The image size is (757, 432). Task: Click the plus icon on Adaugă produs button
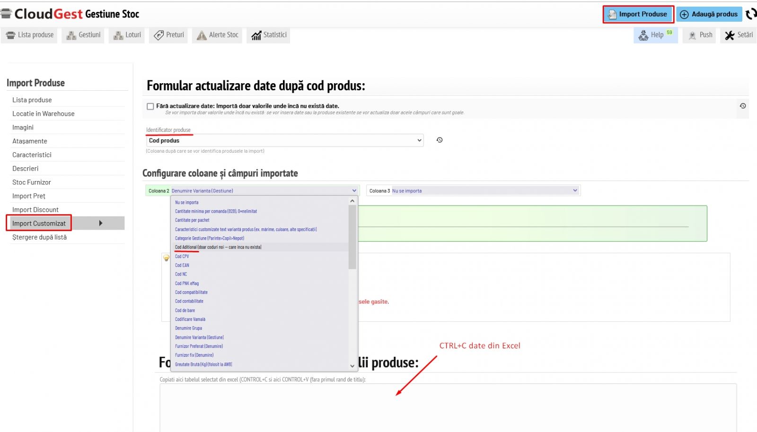coord(684,14)
